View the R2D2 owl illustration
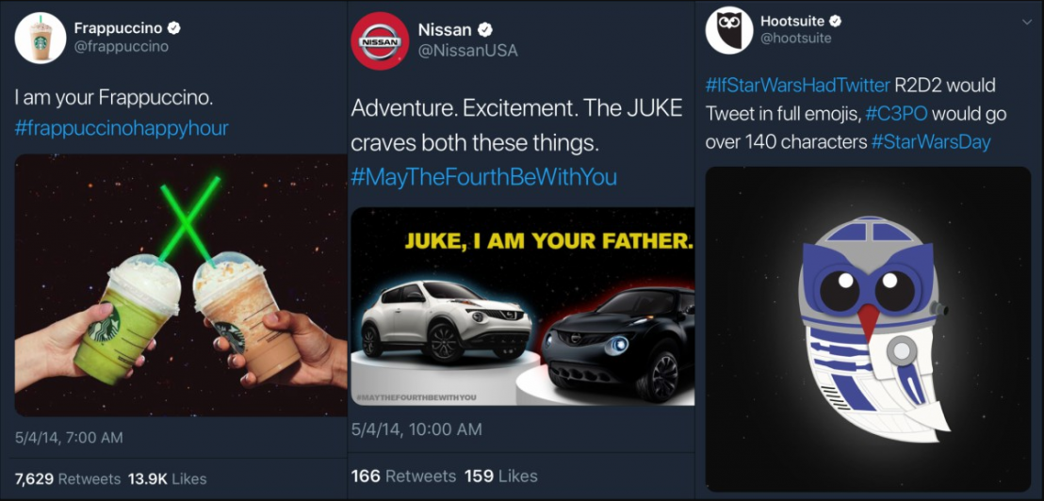 pyautogui.click(x=868, y=329)
